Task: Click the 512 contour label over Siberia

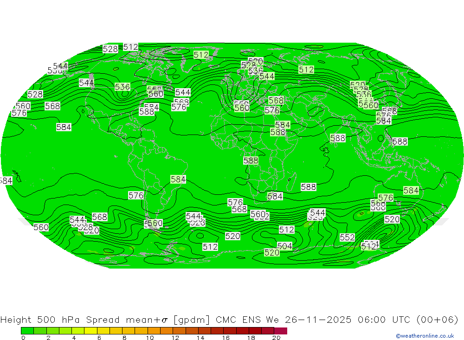Action: 306,70
